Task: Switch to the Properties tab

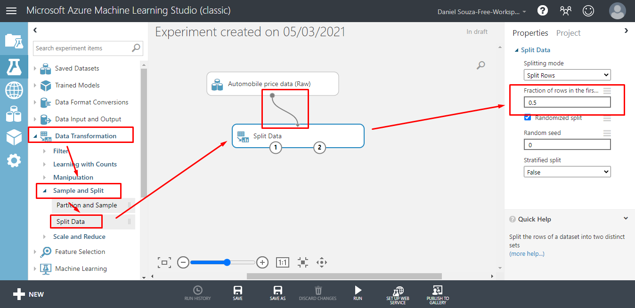Action: click(530, 33)
